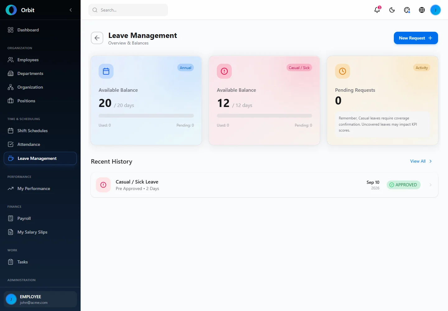Select Leave Management in the sidebar
448x311 pixels.
click(40, 158)
